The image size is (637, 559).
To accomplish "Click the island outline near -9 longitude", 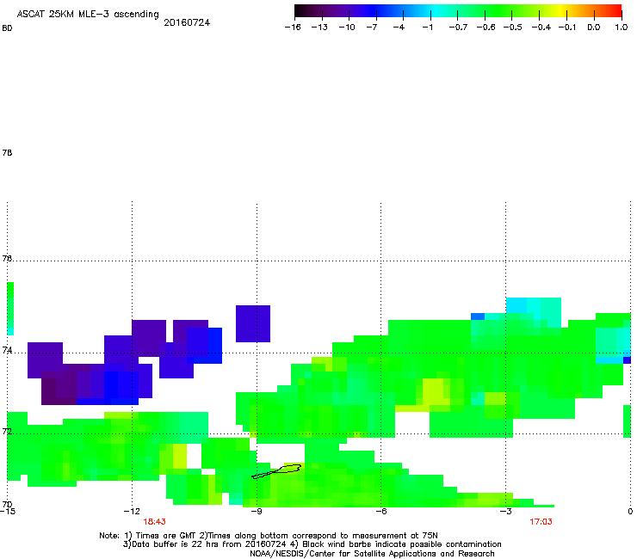I will (x=276, y=471).
